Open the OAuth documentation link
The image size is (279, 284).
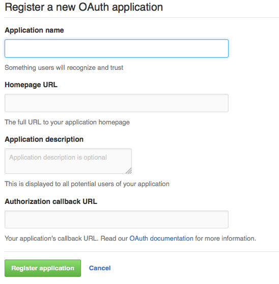[x=161, y=238]
